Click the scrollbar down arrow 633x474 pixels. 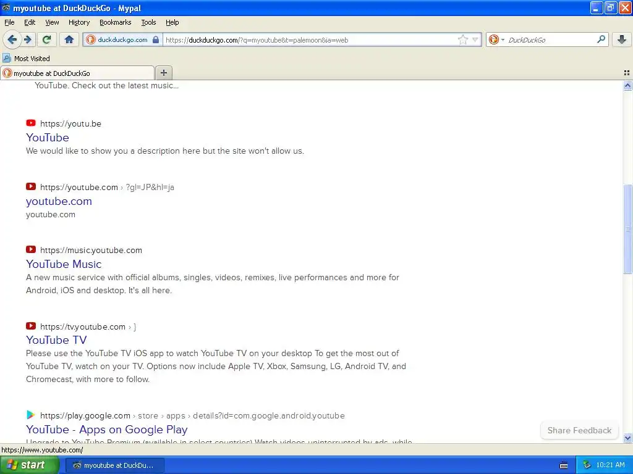(627, 438)
